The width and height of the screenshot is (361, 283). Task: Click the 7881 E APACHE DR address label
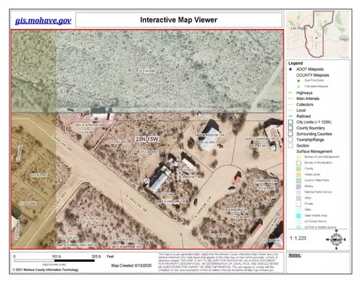point(89,125)
